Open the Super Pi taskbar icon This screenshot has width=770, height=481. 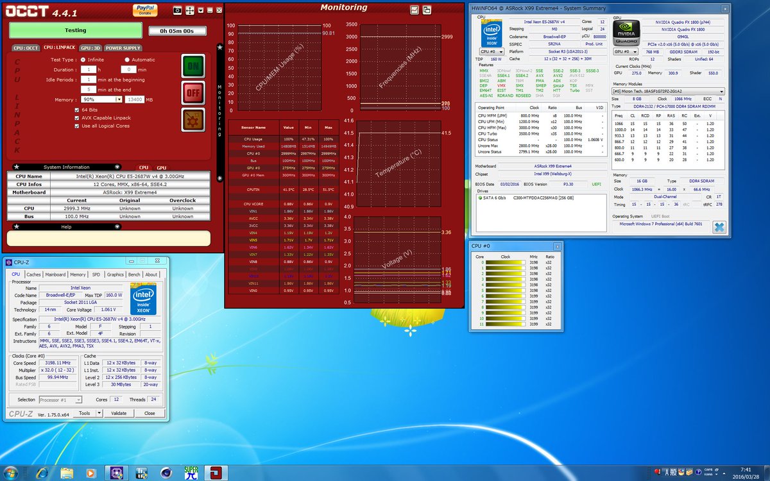coord(191,473)
